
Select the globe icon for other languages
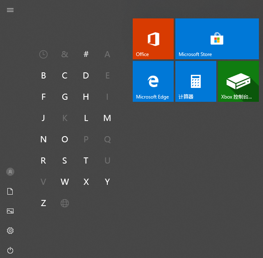click(x=65, y=203)
